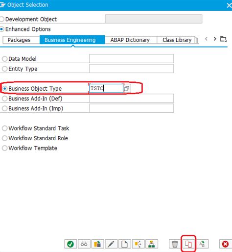Click the A-to-B Rename icon
The image size is (232, 252).
(x=202, y=244)
